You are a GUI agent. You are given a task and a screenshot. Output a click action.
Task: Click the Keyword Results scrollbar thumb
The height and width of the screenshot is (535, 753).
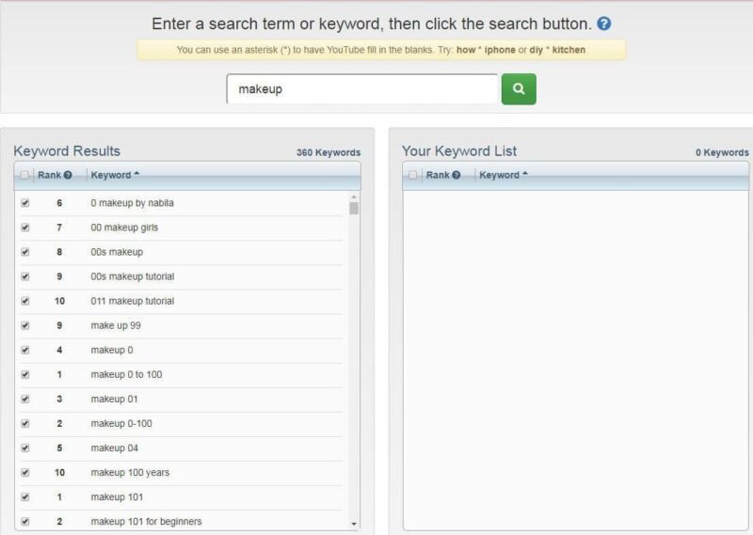pos(354,208)
